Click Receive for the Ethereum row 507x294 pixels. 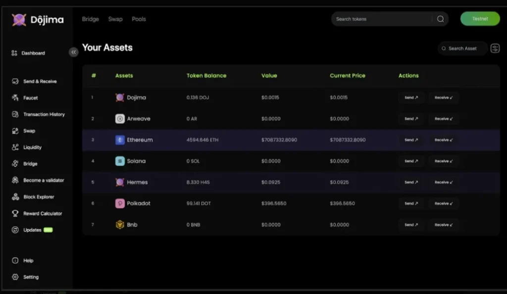(x=444, y=140)
